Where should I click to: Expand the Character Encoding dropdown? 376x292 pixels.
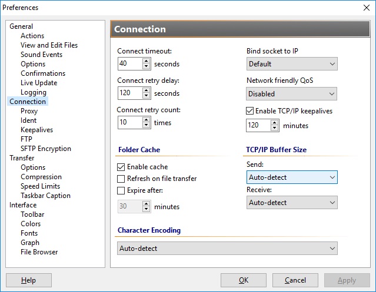[x=227, y=249]
